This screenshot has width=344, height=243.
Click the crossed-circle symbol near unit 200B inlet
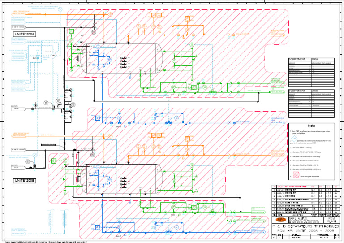[x=34, y=155]
